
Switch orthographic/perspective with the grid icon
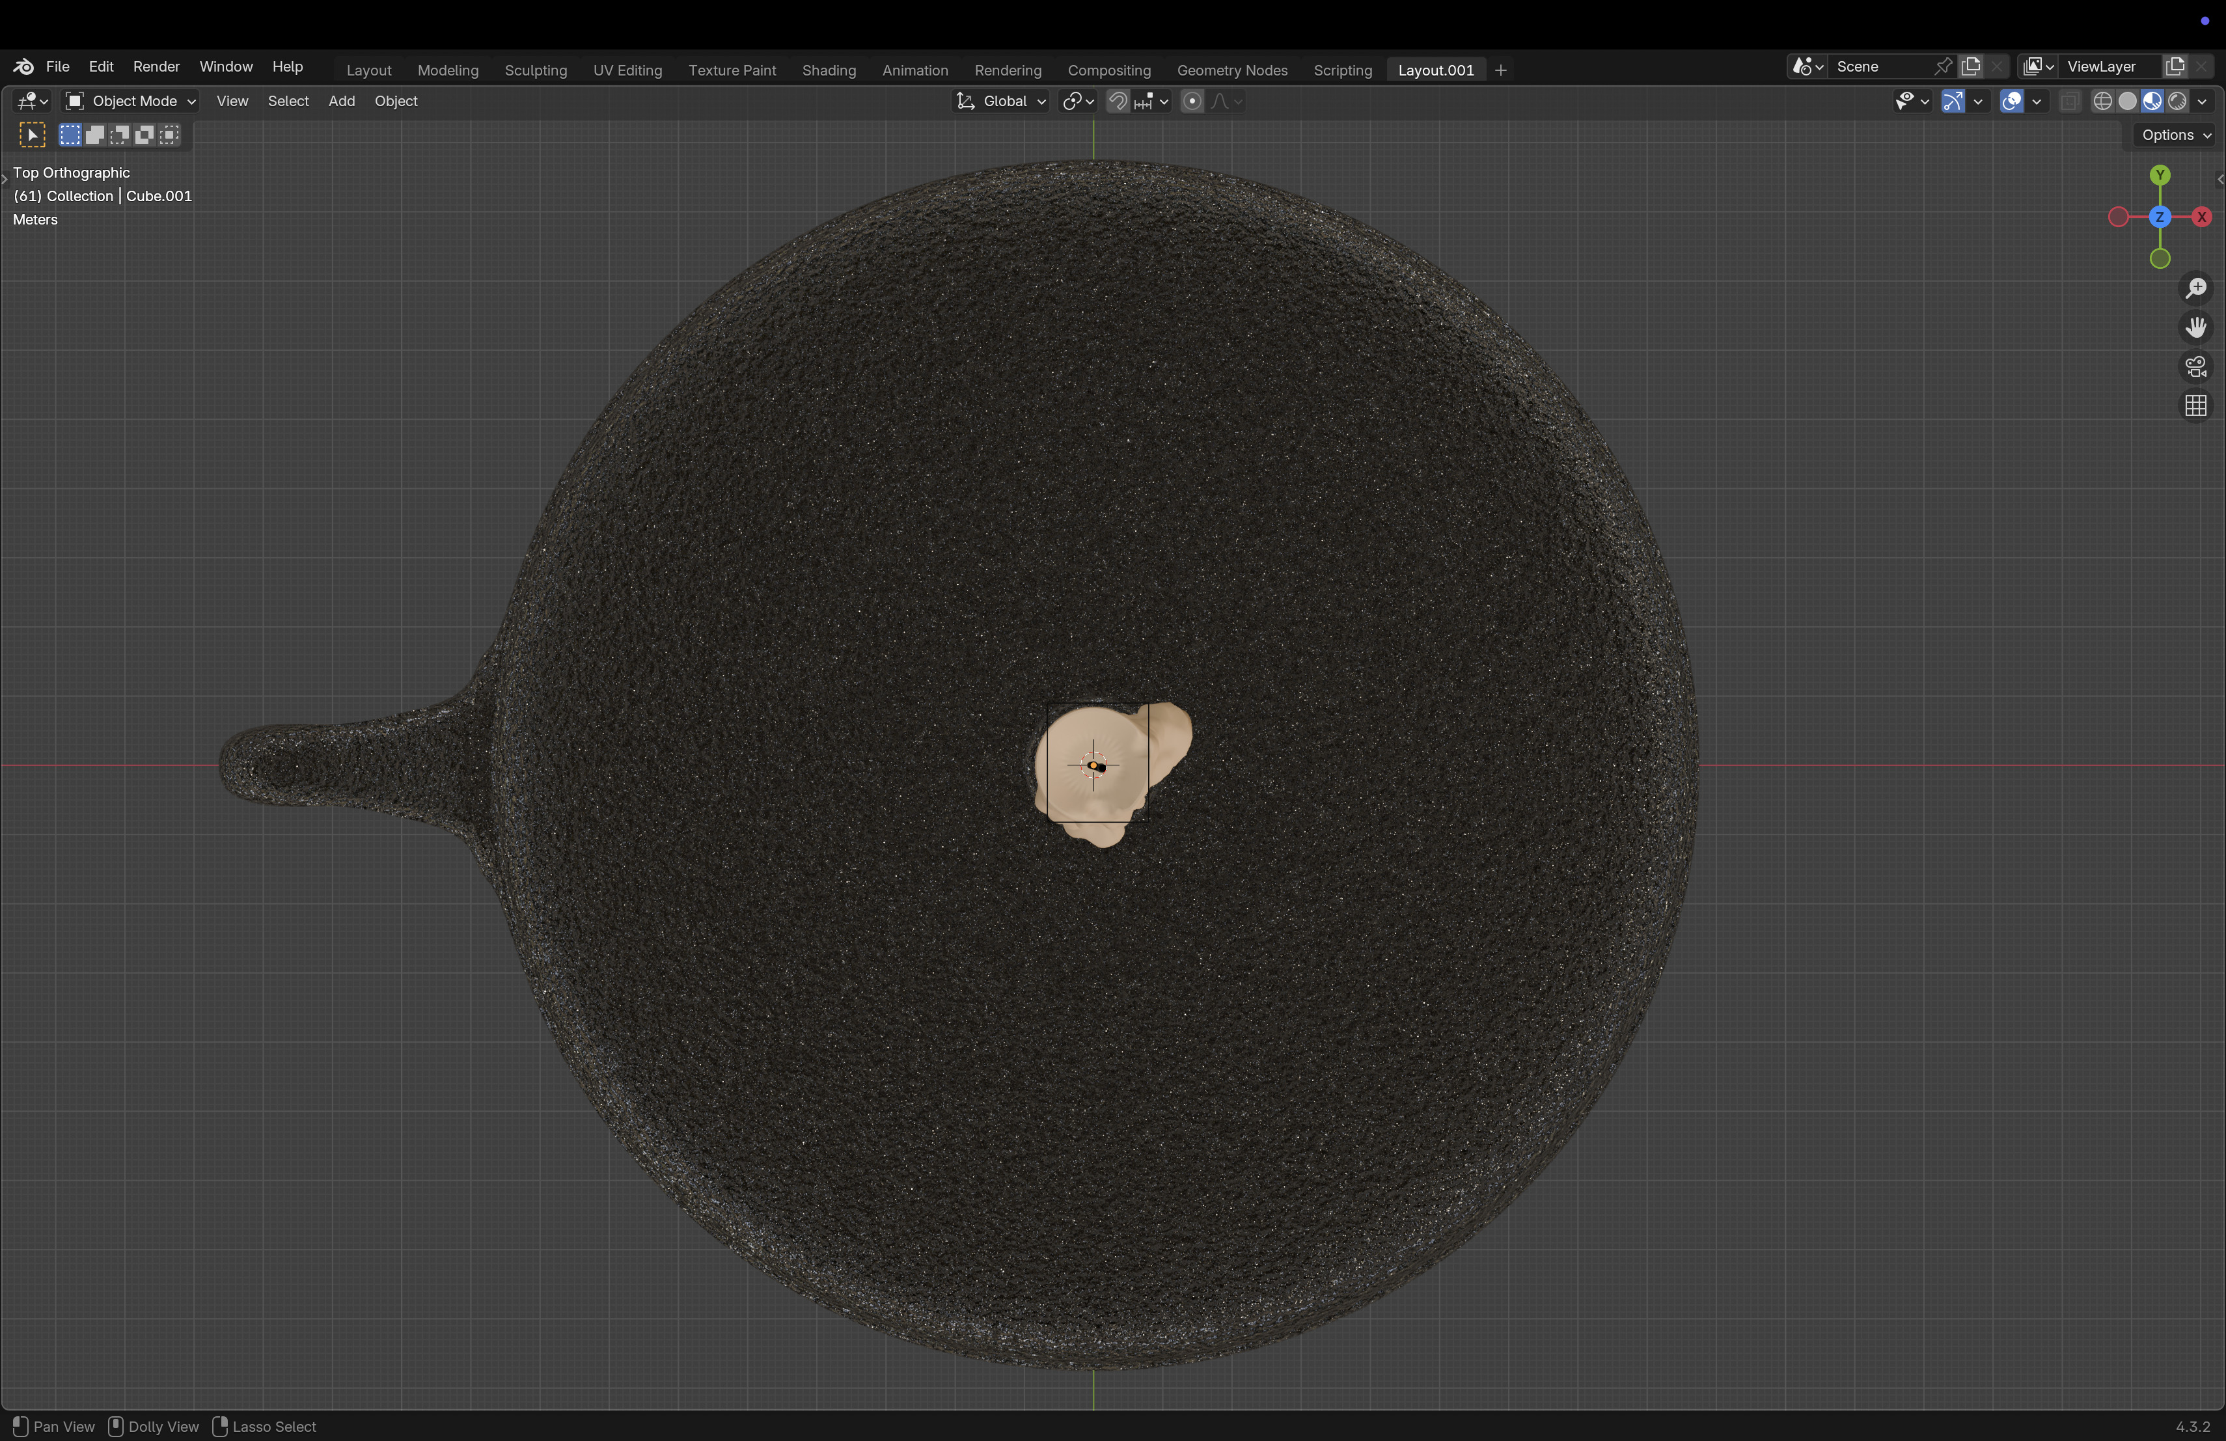[2195, 406]
